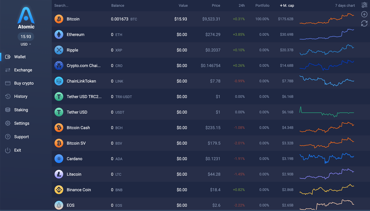Screen dimensions: 370x211
Task: Select the Litecoin market cap $2.90B
Action: point(288,174)
